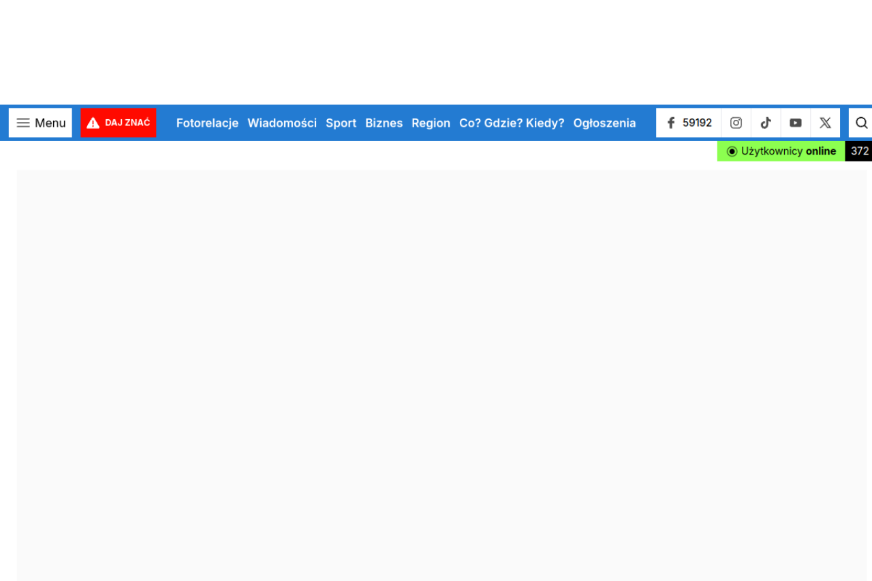Screen dimensions: 872x581
Task: Click the X (Twitter) icon
Action: tap(825, 123)
